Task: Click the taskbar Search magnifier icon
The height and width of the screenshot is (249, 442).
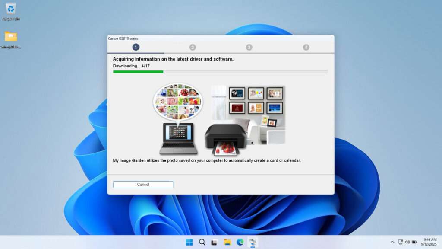Action: coord(202,242)
